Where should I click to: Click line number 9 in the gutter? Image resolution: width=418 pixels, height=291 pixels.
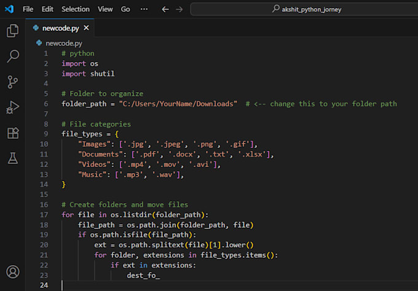46,134
